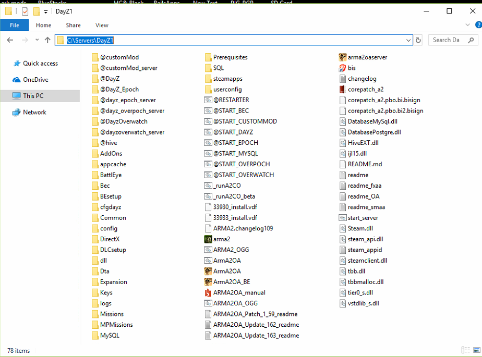Select the MySQL folder icon
The width and height of the screenshot is (482, 357).
pyautogui.click(x=95, y=336)
